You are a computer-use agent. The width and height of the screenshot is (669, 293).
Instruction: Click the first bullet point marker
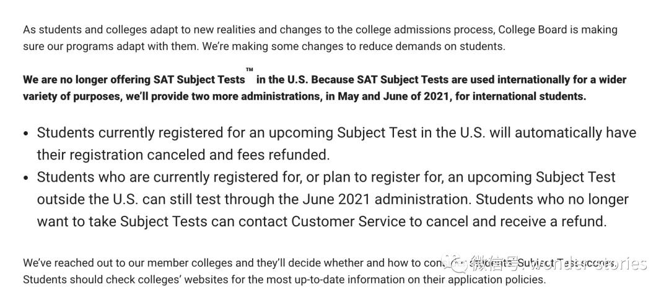tap(27, 134)
